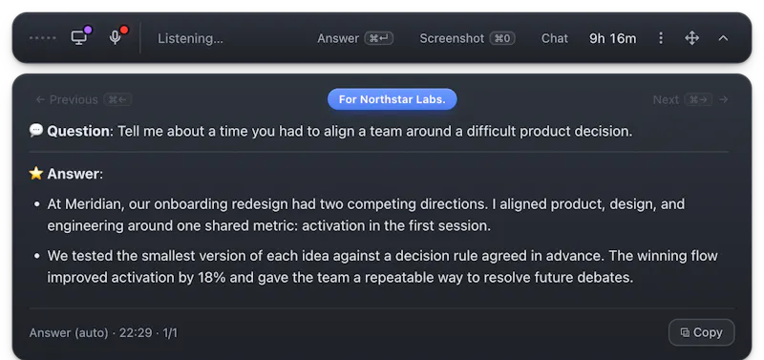Take a Screenshot from the toolbar
Viewport: 764px width, 360px height.
[x=467, y=38]
